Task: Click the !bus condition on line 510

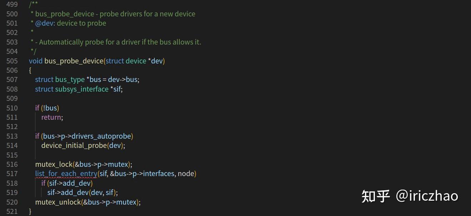Action: click(50, 108)
